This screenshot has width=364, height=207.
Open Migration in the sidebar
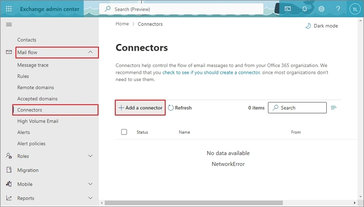[x=28, y=170]
